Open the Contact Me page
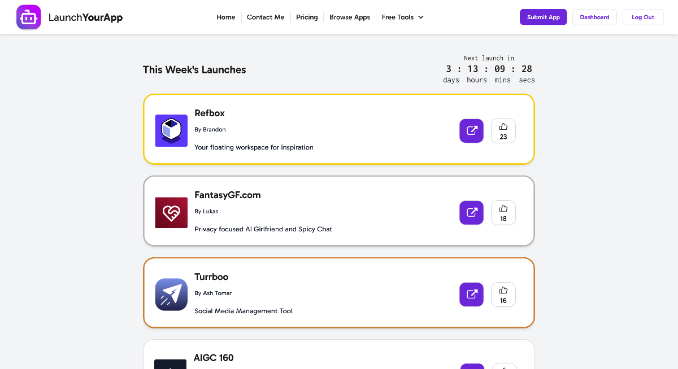This screenshot has height=369, width=678. 266,17
